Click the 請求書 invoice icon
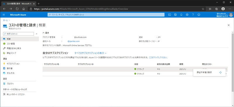 pos(4,68)
